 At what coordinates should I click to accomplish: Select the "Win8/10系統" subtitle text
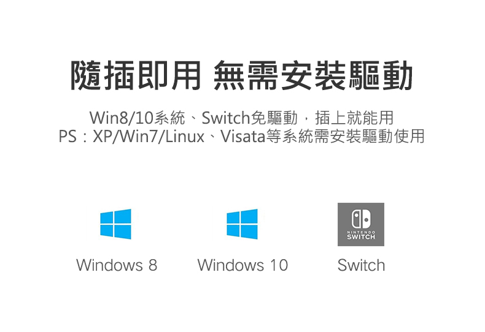point(138,118)
